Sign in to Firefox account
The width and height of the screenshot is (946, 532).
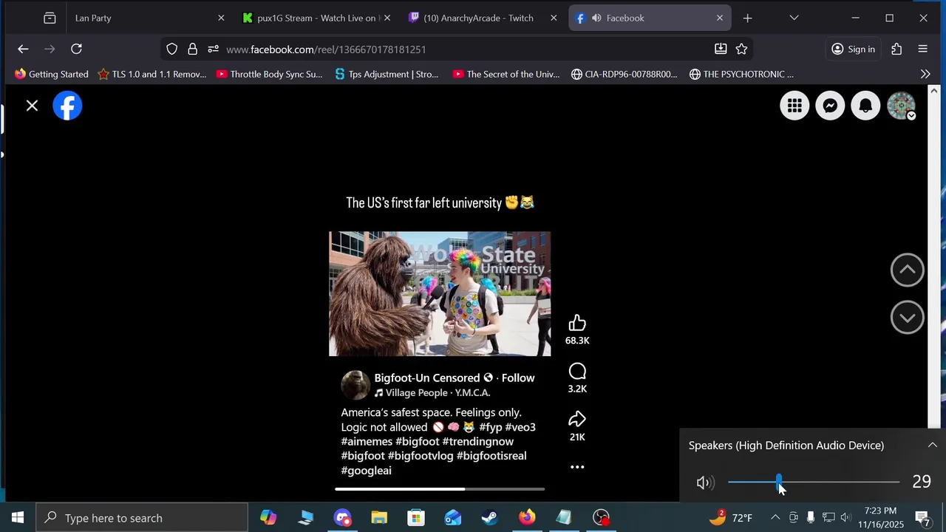tap(853, 49)
